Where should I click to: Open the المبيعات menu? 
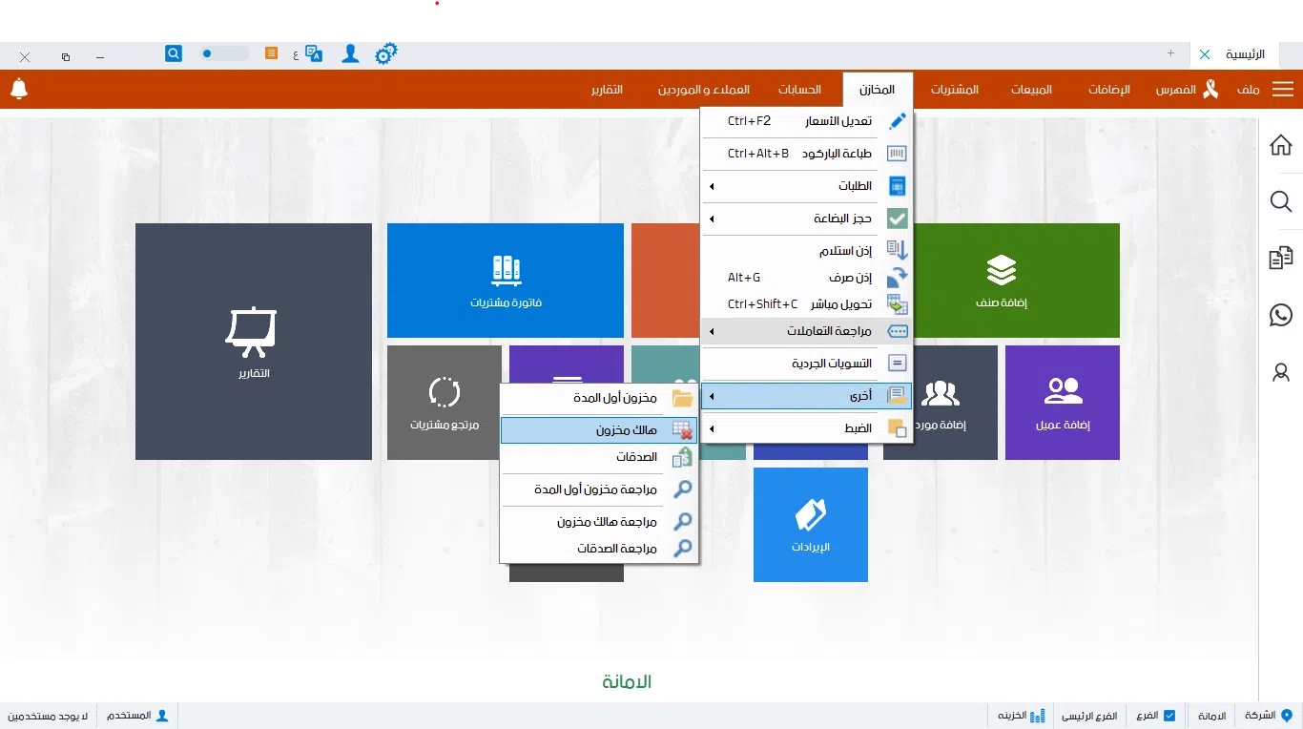[x=1030, y=89]
